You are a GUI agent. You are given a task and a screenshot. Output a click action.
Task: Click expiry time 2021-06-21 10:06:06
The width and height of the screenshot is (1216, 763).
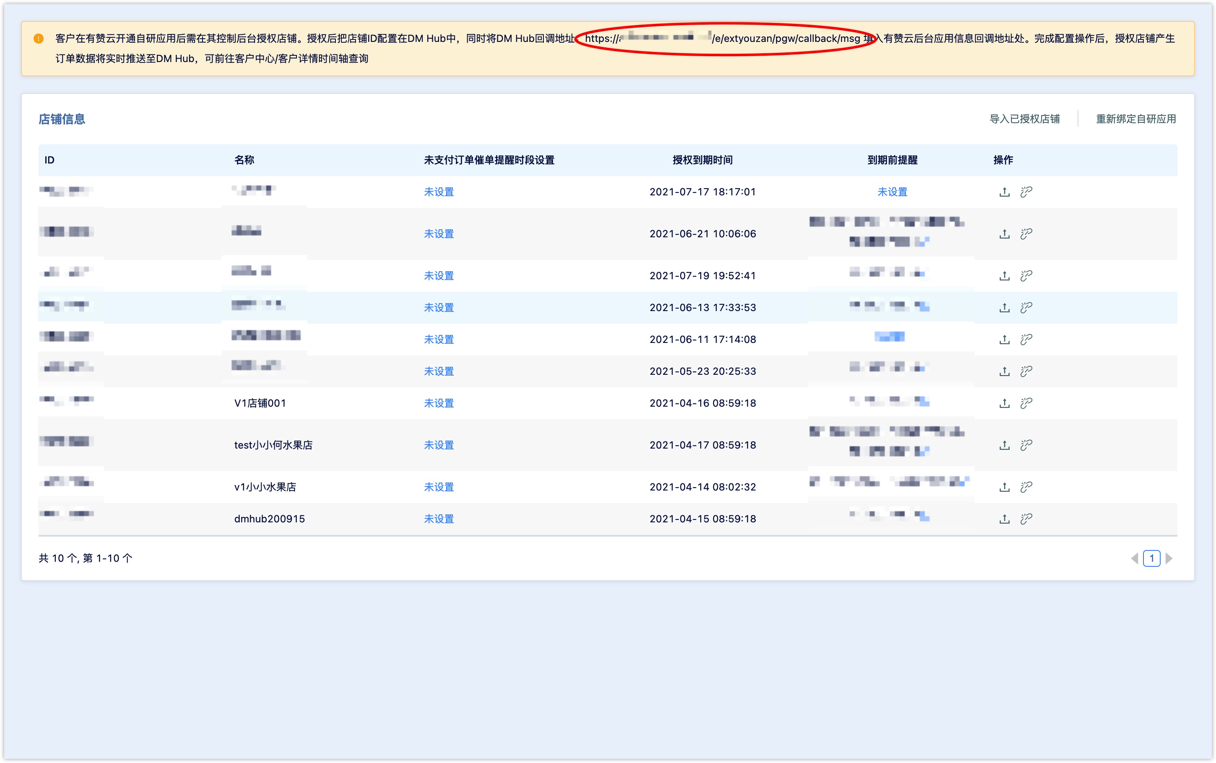click(x=702, y=234)
